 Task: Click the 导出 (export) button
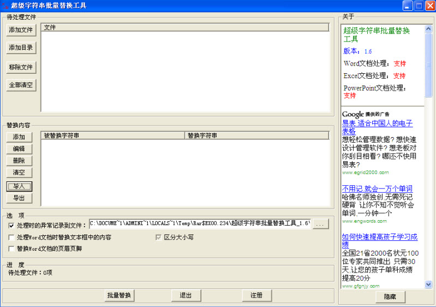click(x=19, y=198)
